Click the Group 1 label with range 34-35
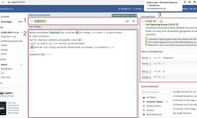The height and width of the screenshot is (118, 197). (146, 77)
